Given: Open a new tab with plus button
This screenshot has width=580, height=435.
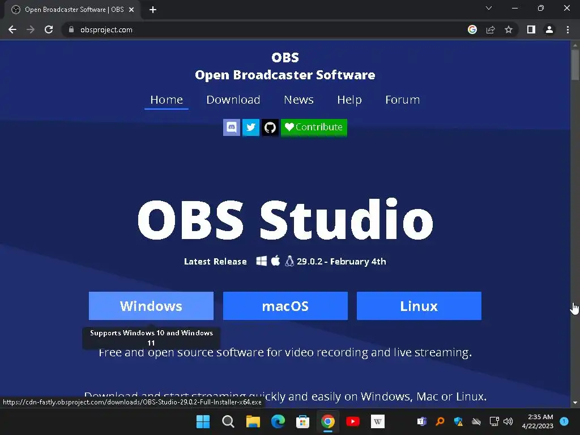Looking at the screenshot, I should pos(153,10).
